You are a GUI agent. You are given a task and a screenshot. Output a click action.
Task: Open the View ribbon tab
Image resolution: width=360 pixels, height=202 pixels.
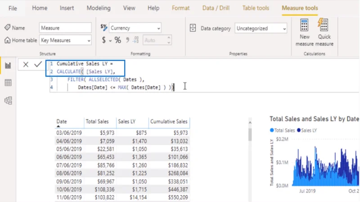click(x=129, y=8)
